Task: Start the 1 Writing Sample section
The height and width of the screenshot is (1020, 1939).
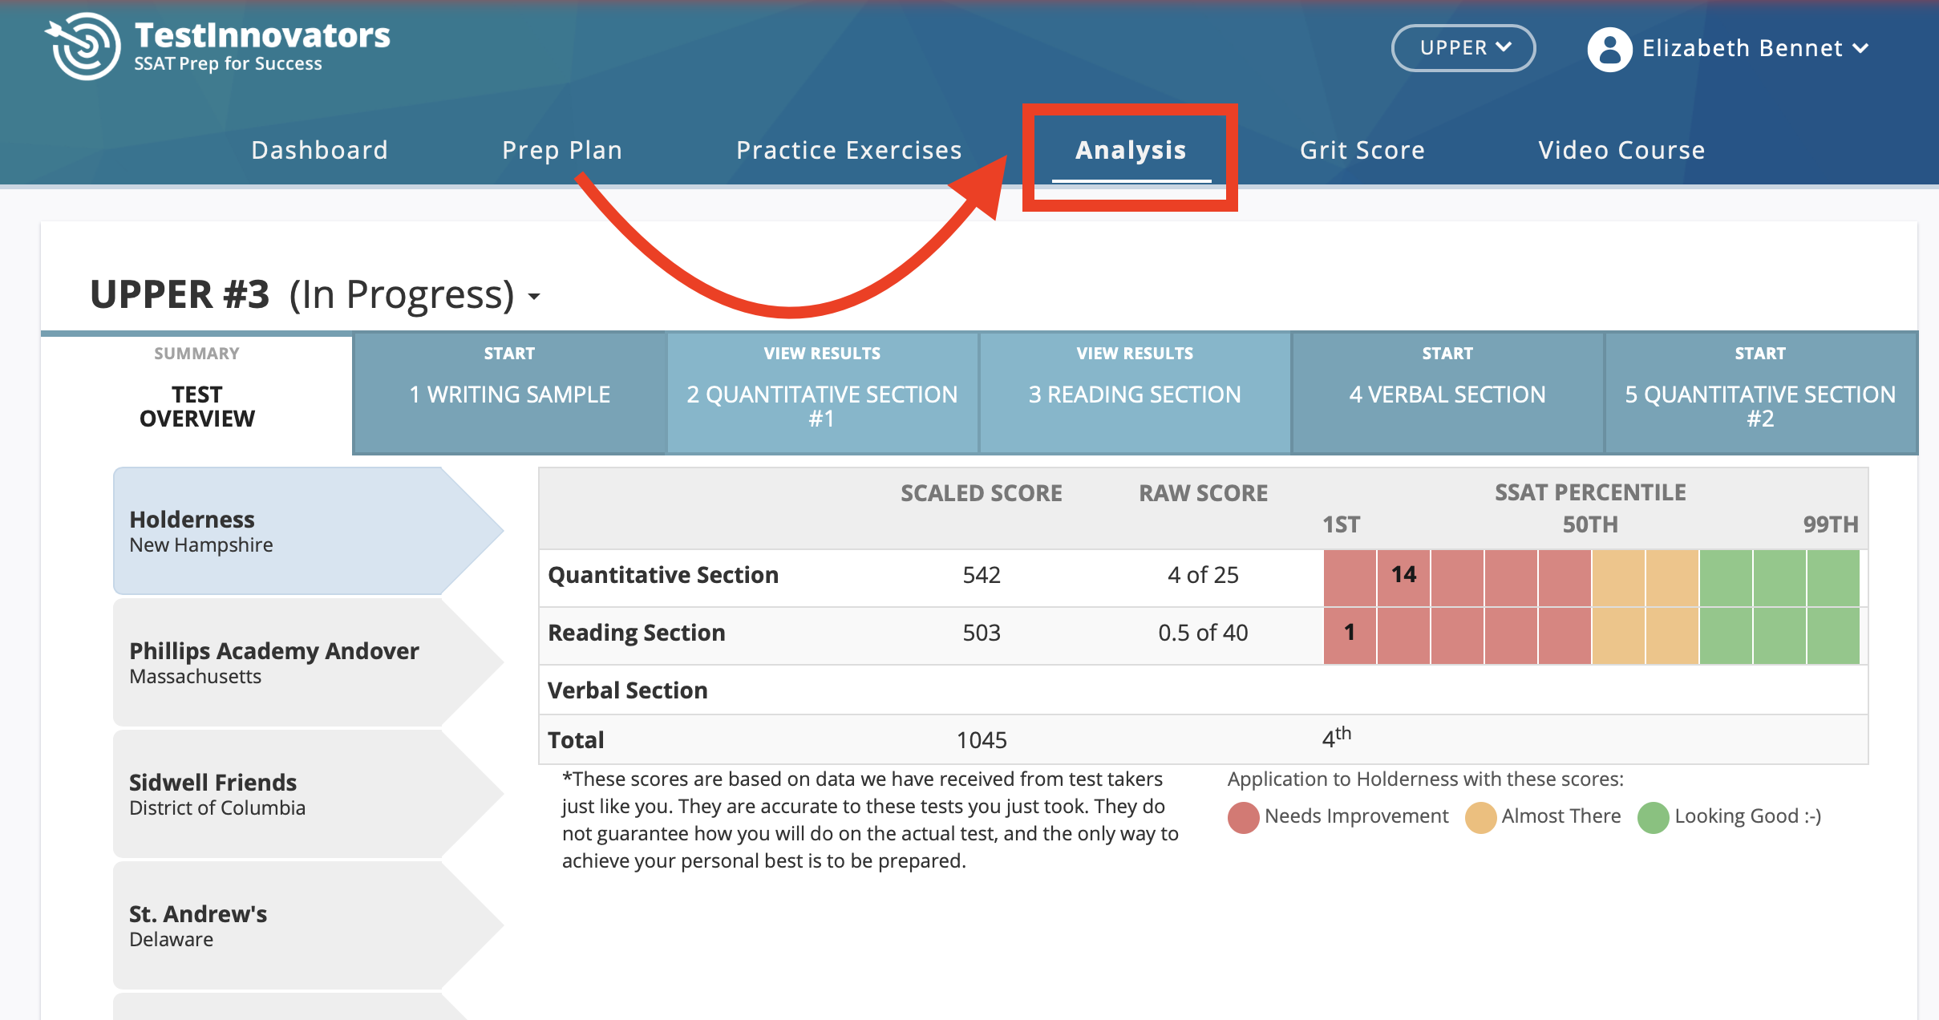Action: click(x=510, y=394)
